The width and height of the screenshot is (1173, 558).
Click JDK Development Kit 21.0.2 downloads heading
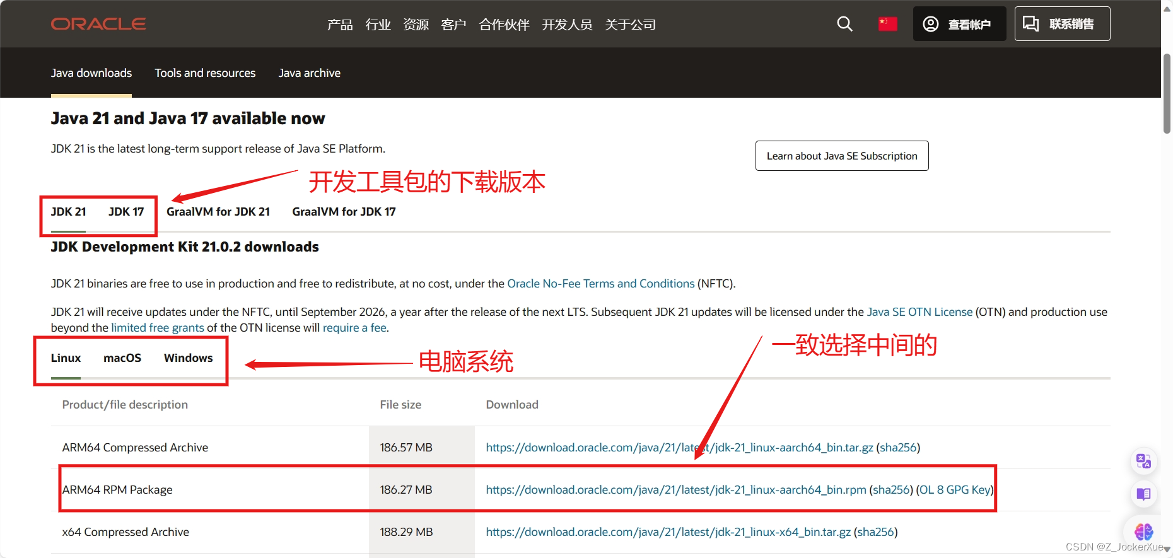(x=185, y=247)
